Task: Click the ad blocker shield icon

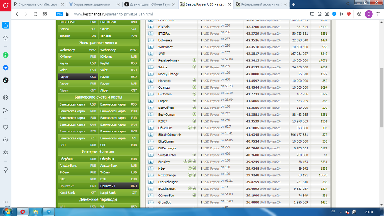Action: click(x=334, y=14)
